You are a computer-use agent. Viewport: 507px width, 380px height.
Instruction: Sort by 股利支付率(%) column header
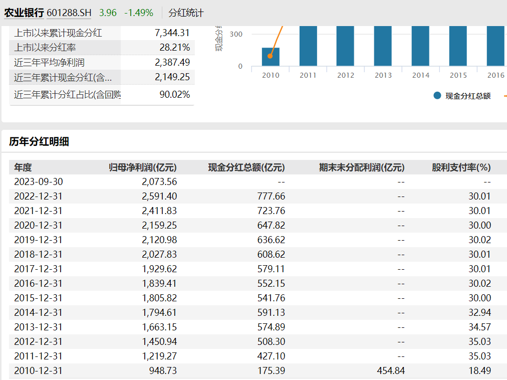point(461,167)
